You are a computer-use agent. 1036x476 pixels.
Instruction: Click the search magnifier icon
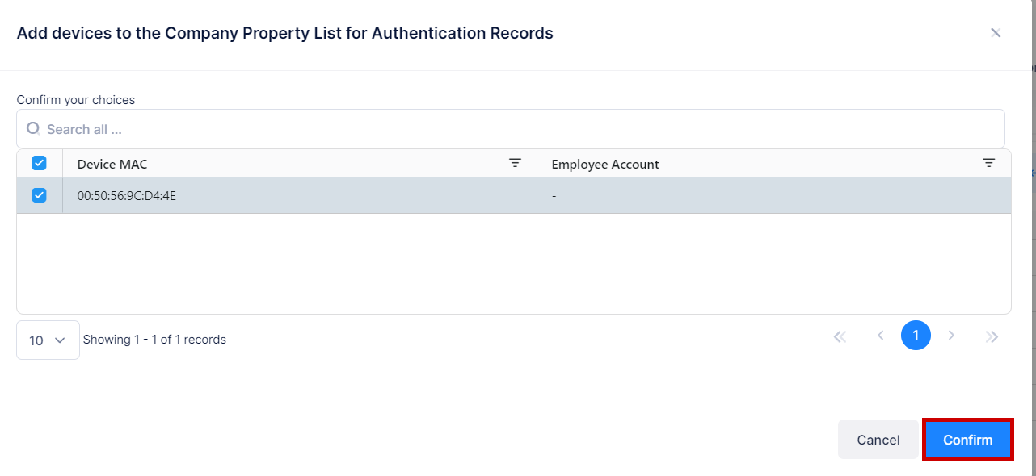click(x=32, y=128)
